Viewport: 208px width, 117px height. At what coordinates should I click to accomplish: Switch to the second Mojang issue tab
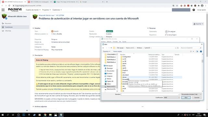point(40,2)
